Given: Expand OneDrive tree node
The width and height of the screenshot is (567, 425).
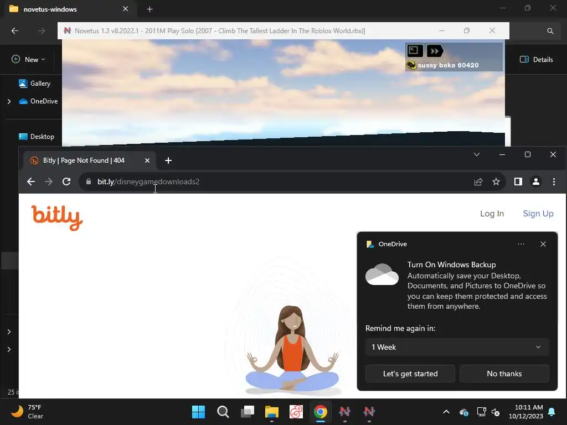Looking at the screenshot, I should tap(9, 102).
